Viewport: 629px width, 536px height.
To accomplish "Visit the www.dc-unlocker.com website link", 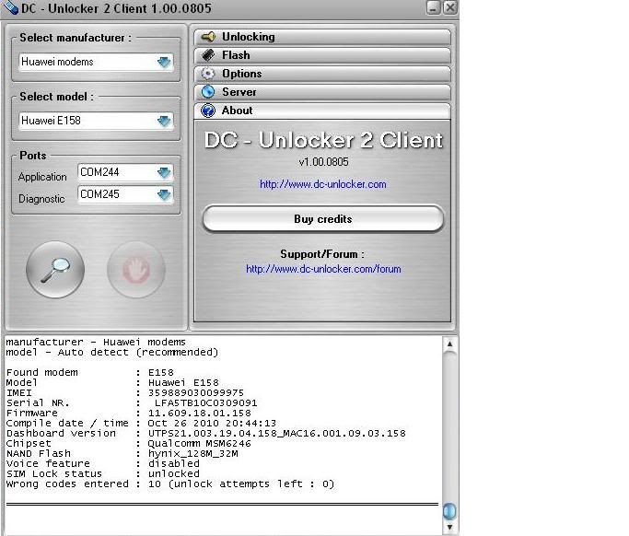I will pos(322,184).
